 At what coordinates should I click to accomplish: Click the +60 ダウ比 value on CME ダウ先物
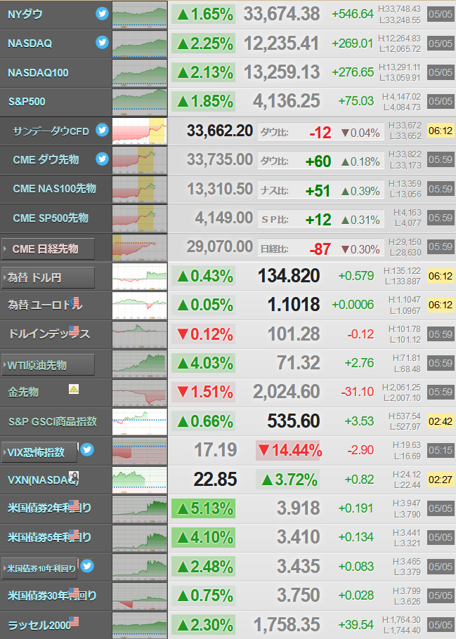[318, 162]
